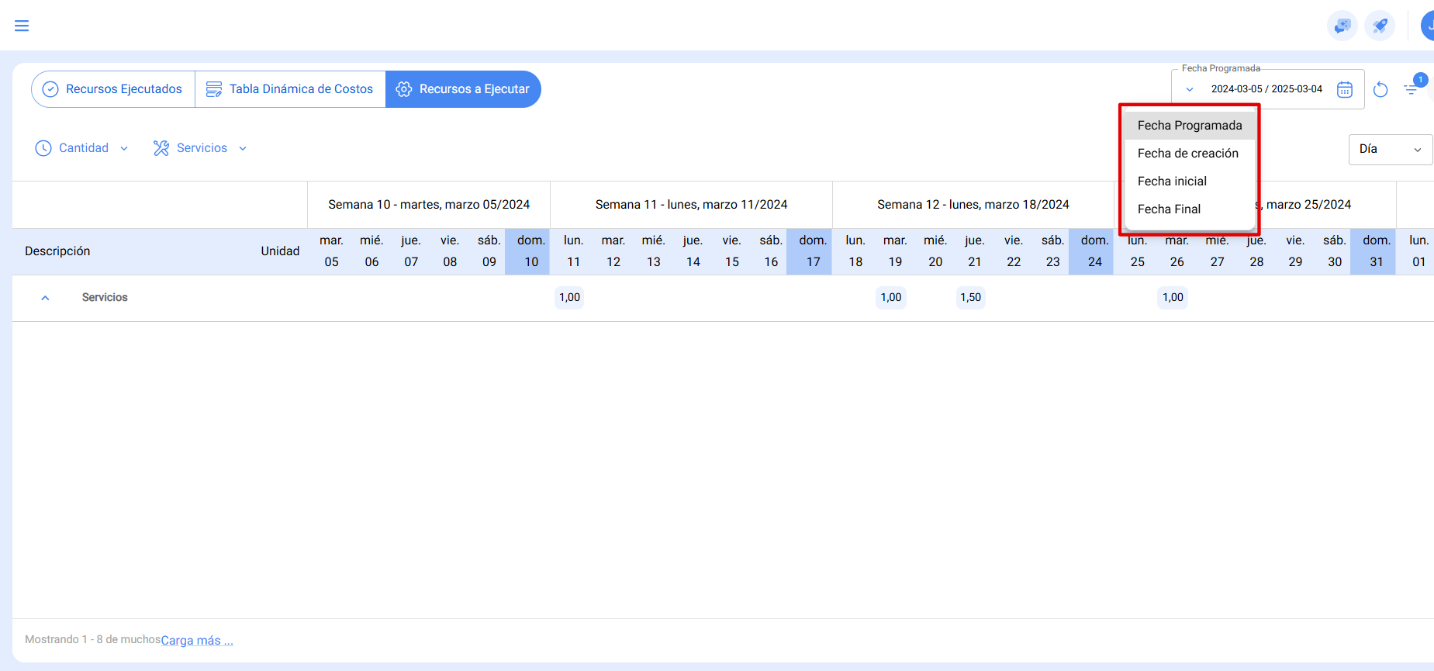The image size is (1434, 671).
Task: Open the user profile avatar
Action: [x=1427, y=26]
